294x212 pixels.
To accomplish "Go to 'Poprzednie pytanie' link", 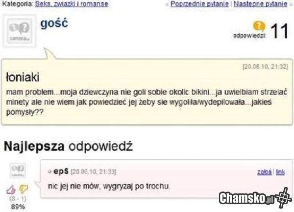I will point(199,4).
